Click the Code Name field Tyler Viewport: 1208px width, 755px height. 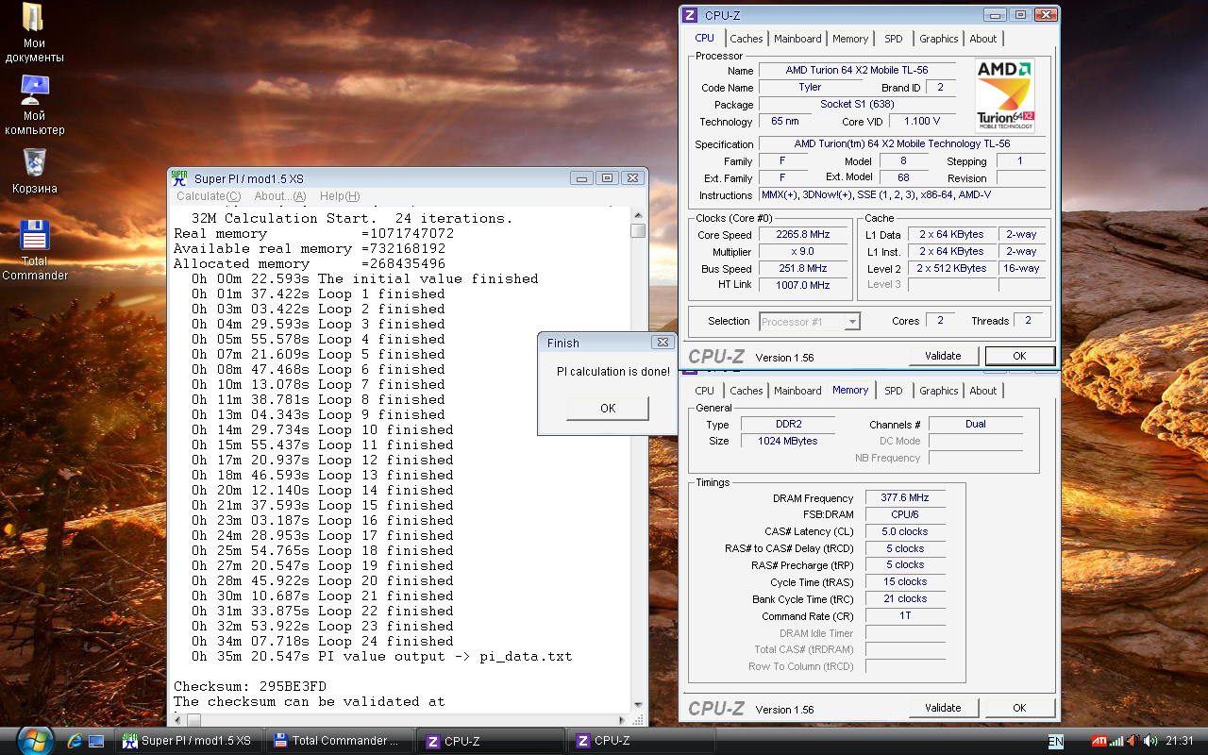tap(810, 87)
